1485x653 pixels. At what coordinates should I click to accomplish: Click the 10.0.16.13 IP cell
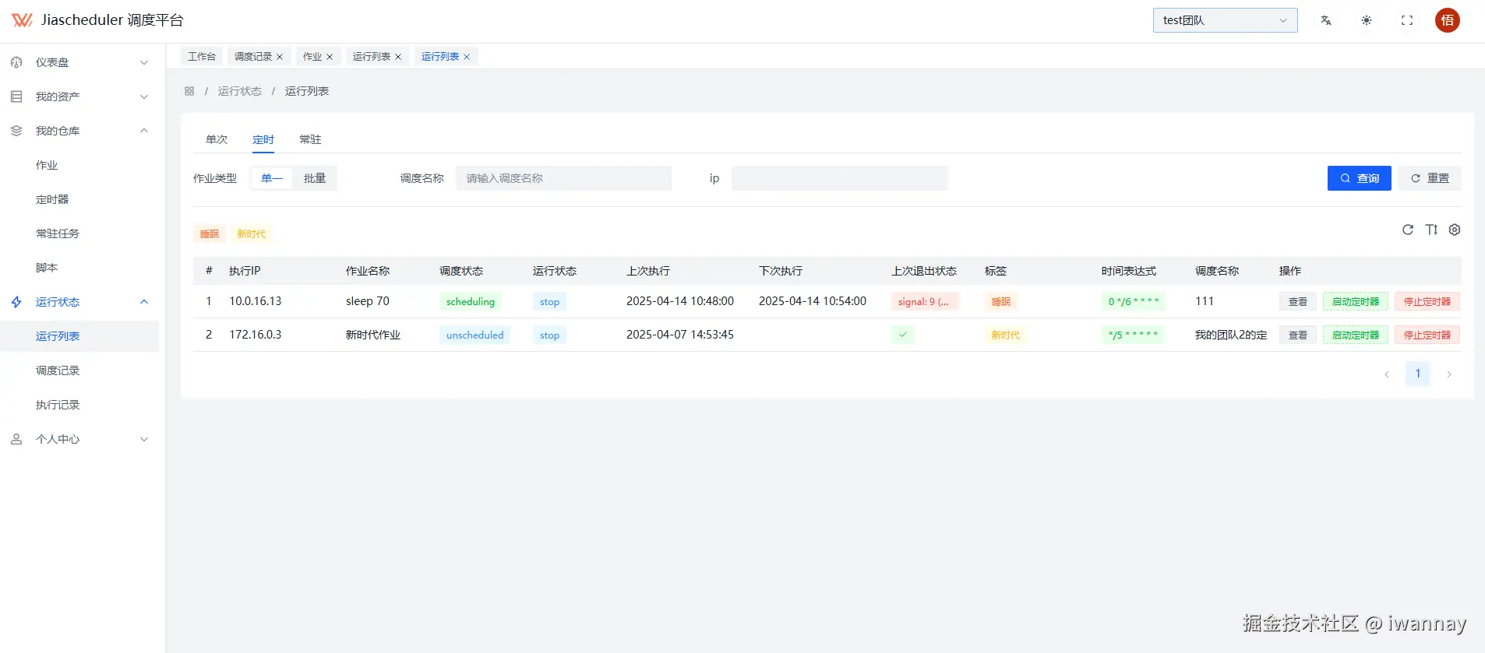[x=256, y=301]
